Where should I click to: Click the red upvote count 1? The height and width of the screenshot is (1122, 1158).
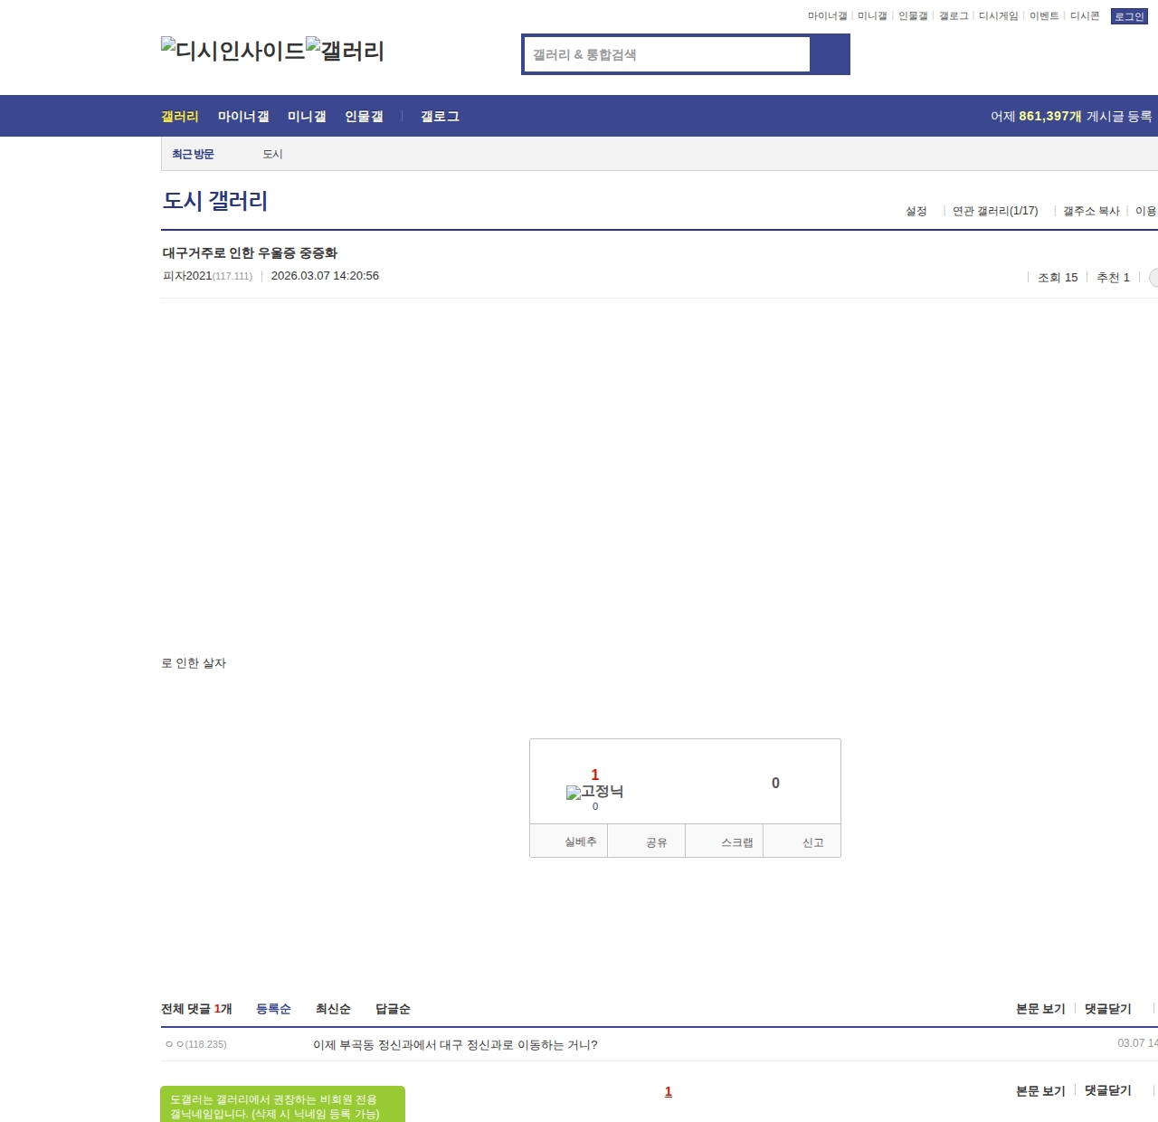[x=595, y=775]
